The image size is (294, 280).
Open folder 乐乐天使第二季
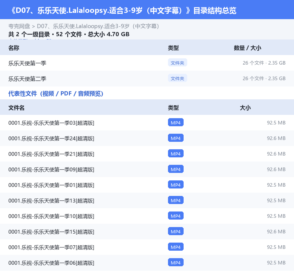coord(27,79)
